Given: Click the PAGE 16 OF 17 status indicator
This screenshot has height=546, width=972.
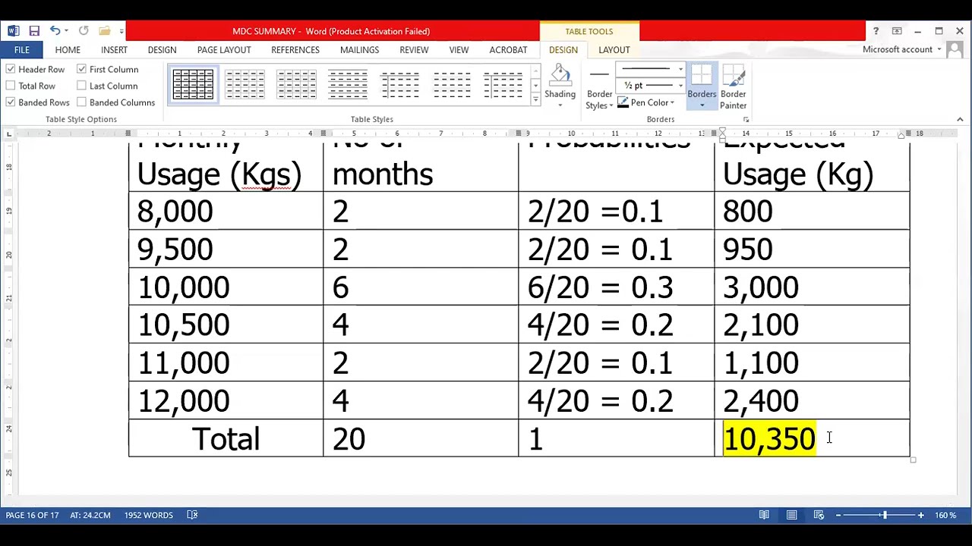Looking at the screenshot, I should pos(32,515).
